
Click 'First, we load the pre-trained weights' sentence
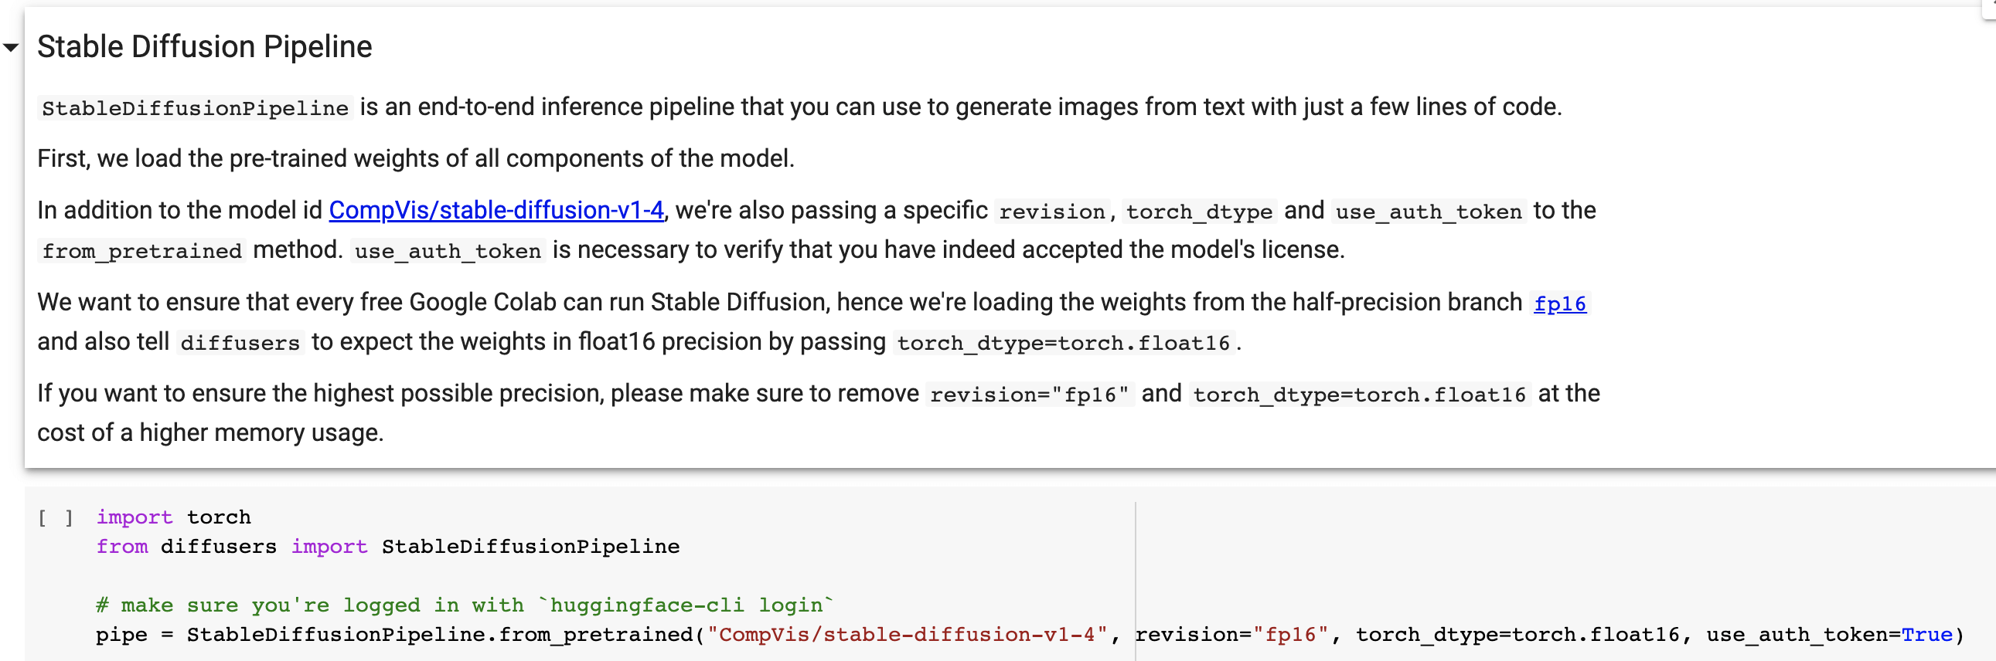pos(416,158)
